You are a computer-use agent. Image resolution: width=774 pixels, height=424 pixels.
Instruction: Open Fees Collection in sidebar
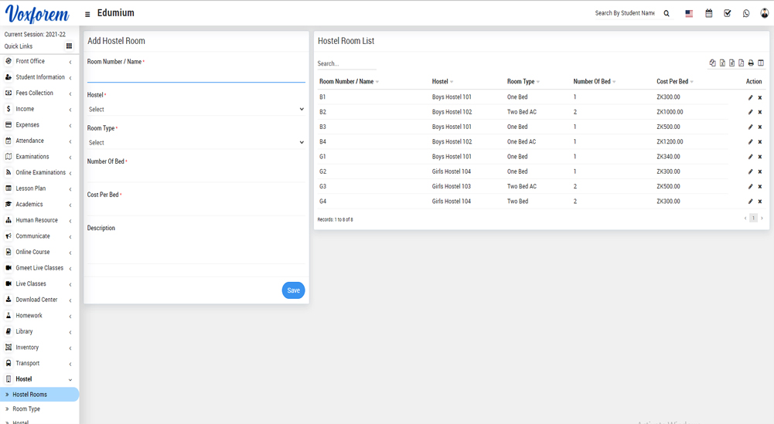pos(34,93)
